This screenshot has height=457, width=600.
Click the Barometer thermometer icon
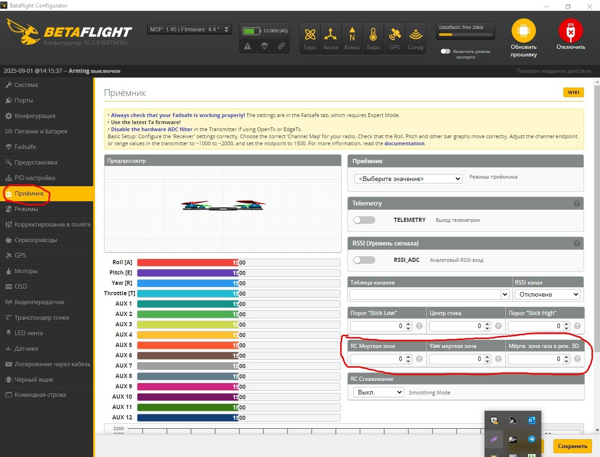pos(373,34)
